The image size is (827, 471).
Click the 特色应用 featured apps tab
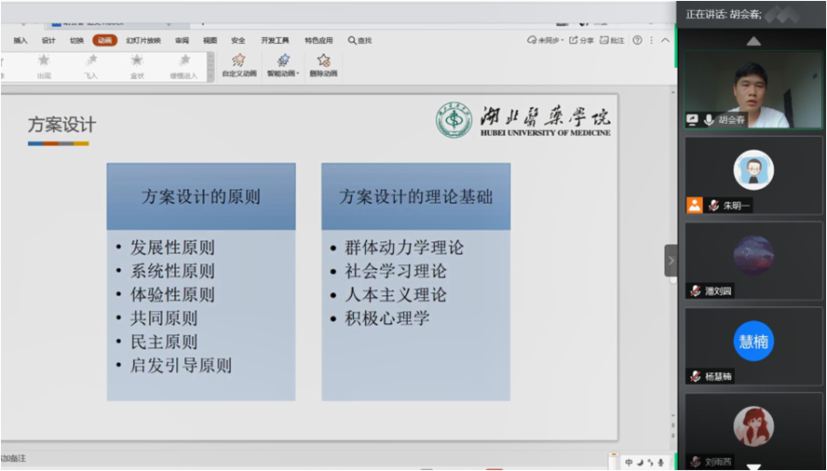(319, 40)
